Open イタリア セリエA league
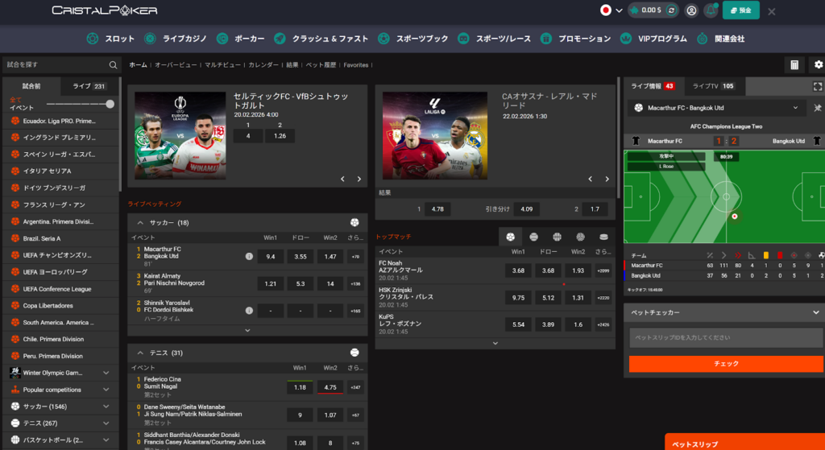 click(x=47, y=171)
